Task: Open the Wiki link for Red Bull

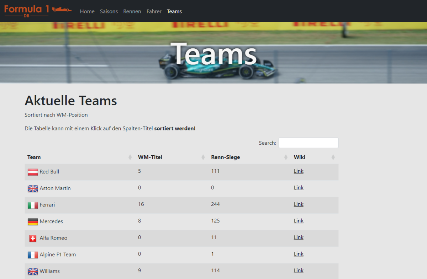Action: point(299,171)
